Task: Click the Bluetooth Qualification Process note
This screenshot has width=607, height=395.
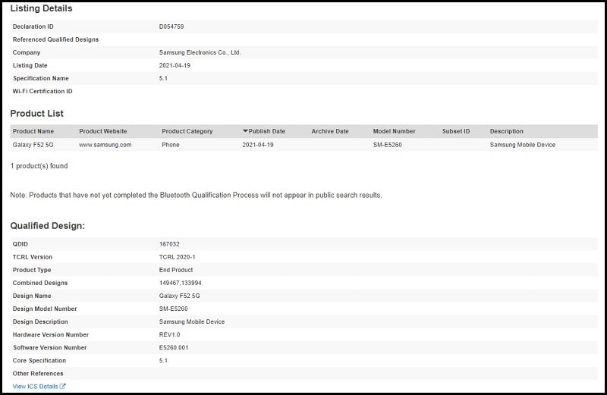Action: pos(196,196)
